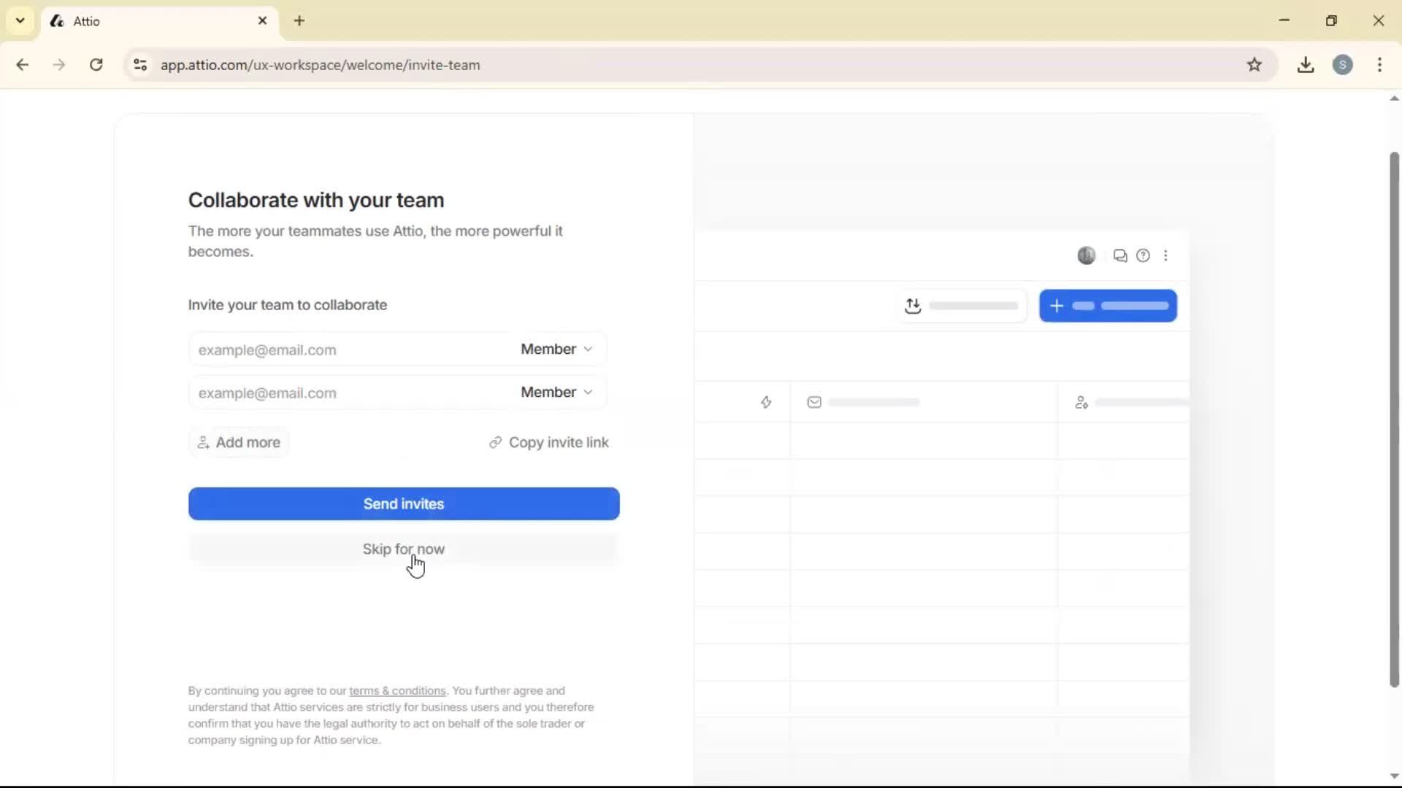The width and height of the screenshot is (1402, 788).
Task: Select the lightning bolt icon in the table row
Action: click(x=767, y=402)
